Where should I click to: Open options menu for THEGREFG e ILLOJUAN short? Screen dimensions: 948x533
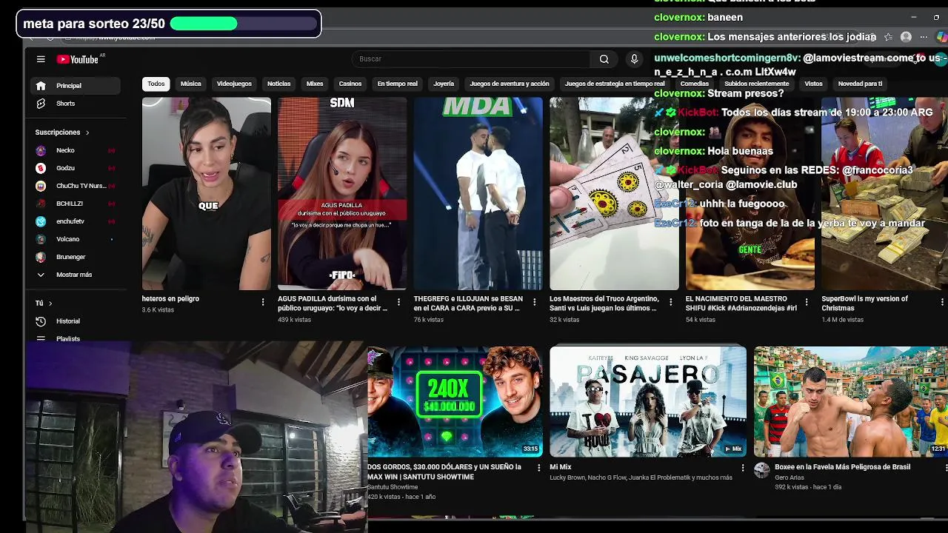(x=535, y=302)
